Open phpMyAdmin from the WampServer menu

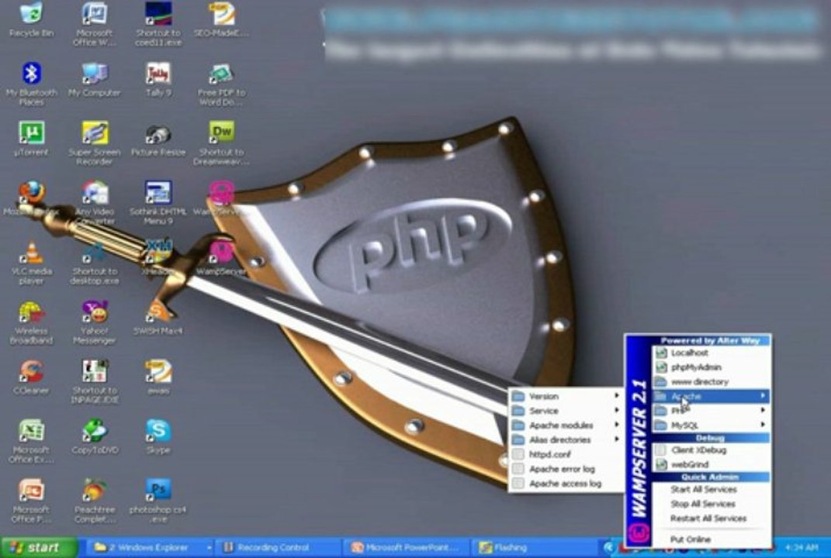tap(712, 367)
